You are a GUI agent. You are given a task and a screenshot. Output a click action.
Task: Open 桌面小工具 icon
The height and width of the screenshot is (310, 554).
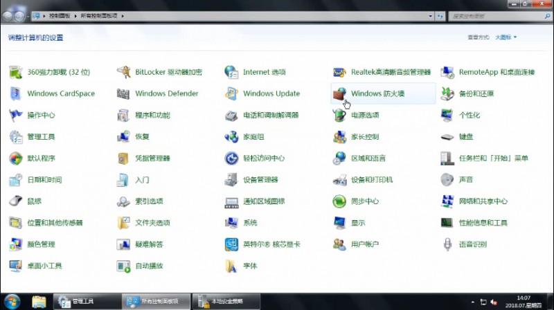[15, 266]
